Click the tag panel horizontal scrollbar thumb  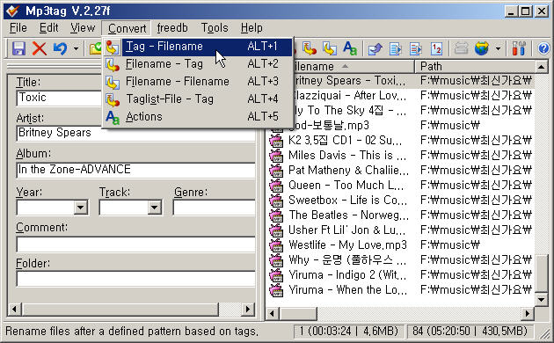(x=120, y=310)
